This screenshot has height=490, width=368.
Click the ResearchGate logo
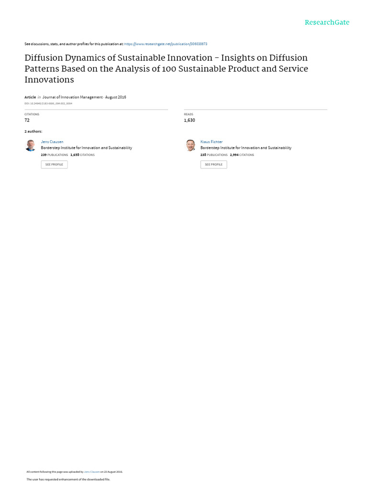(327, 22)
